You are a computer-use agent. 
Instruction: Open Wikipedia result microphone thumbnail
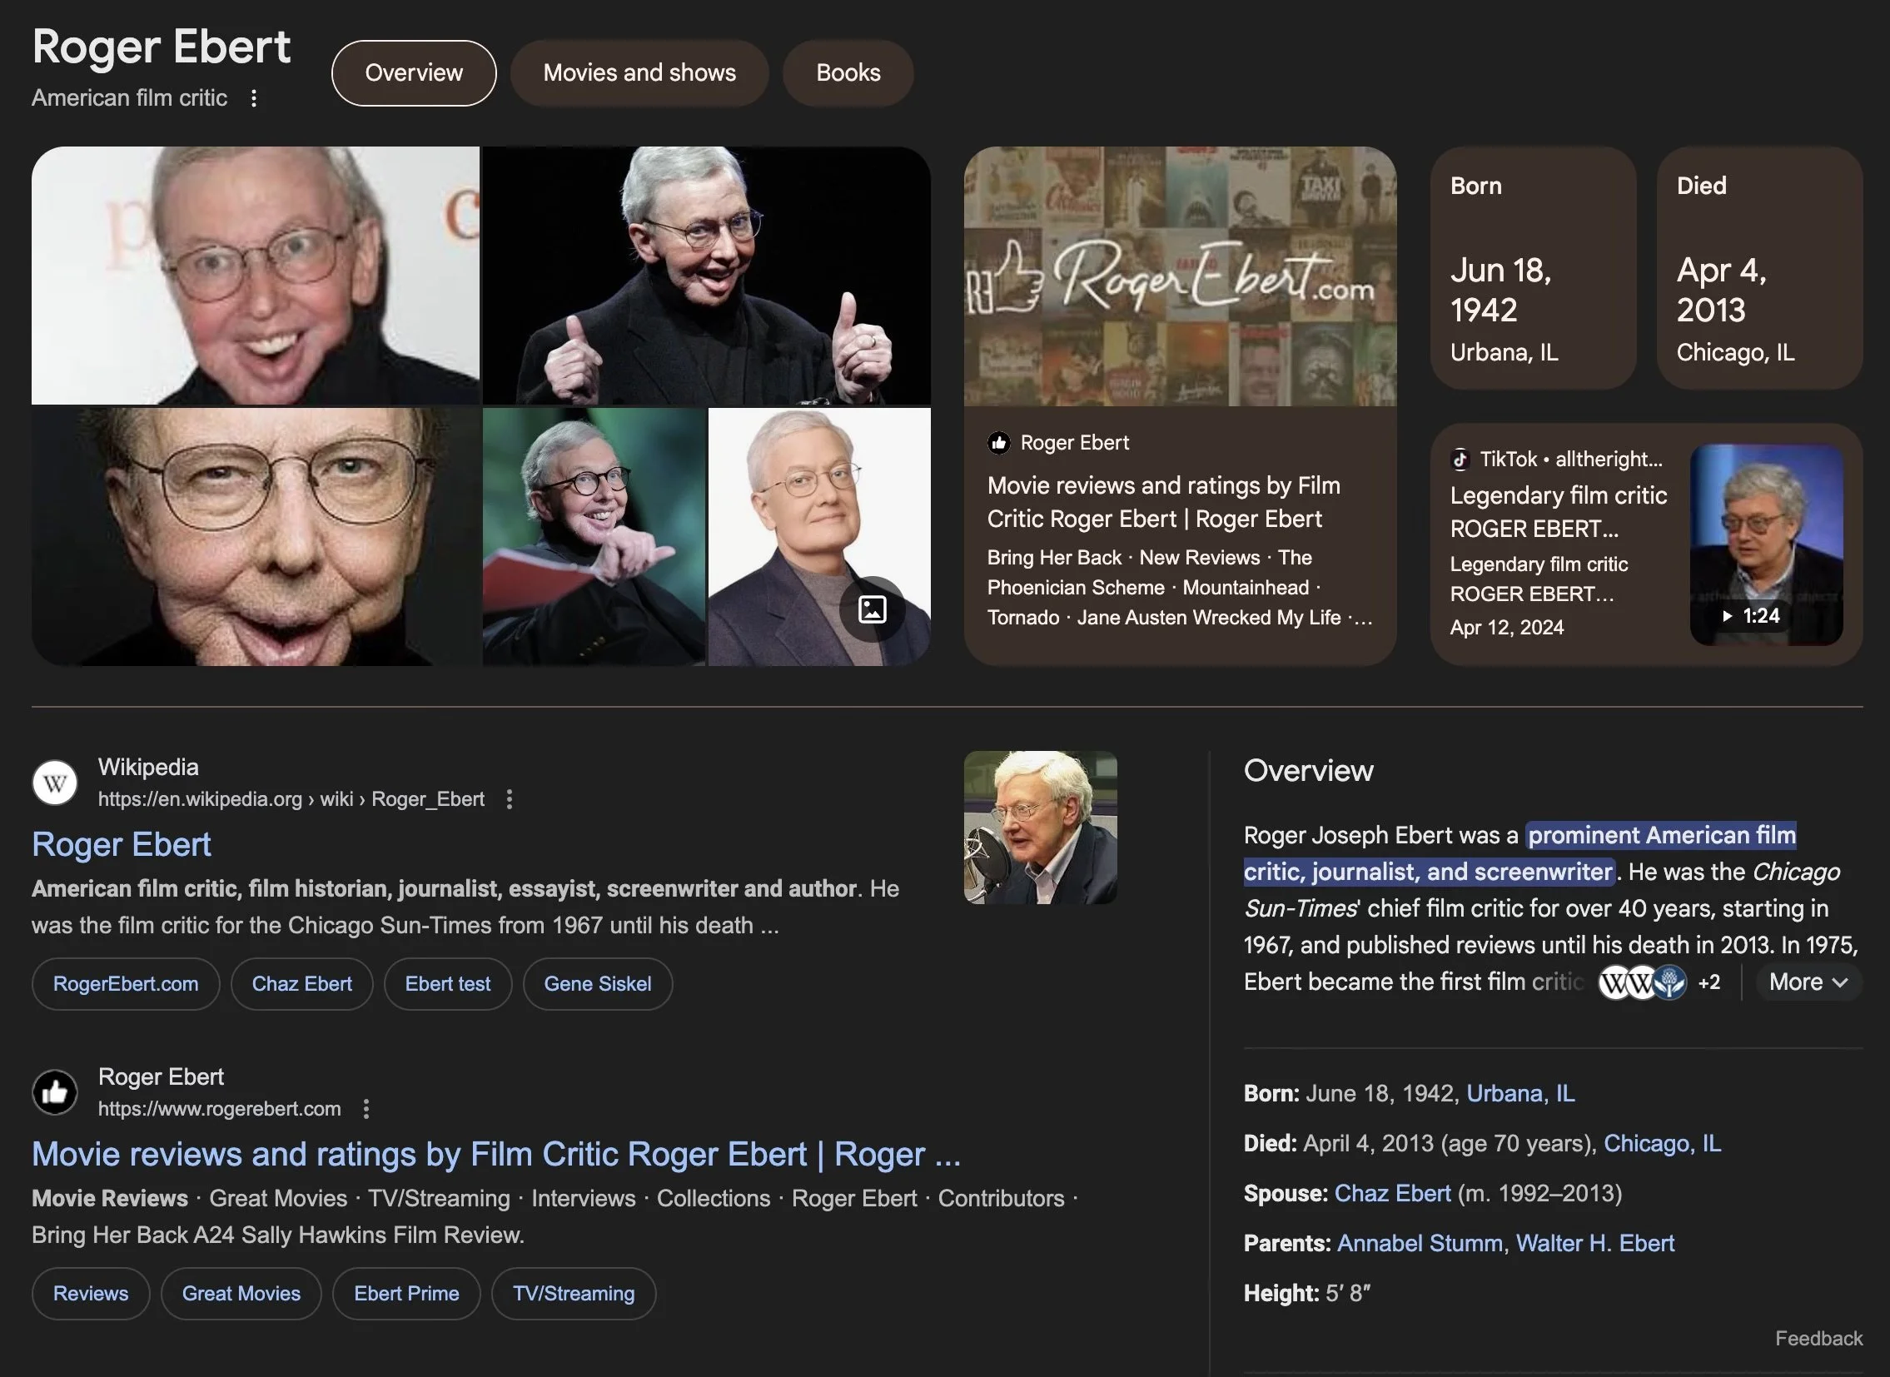click(1040, 828)
